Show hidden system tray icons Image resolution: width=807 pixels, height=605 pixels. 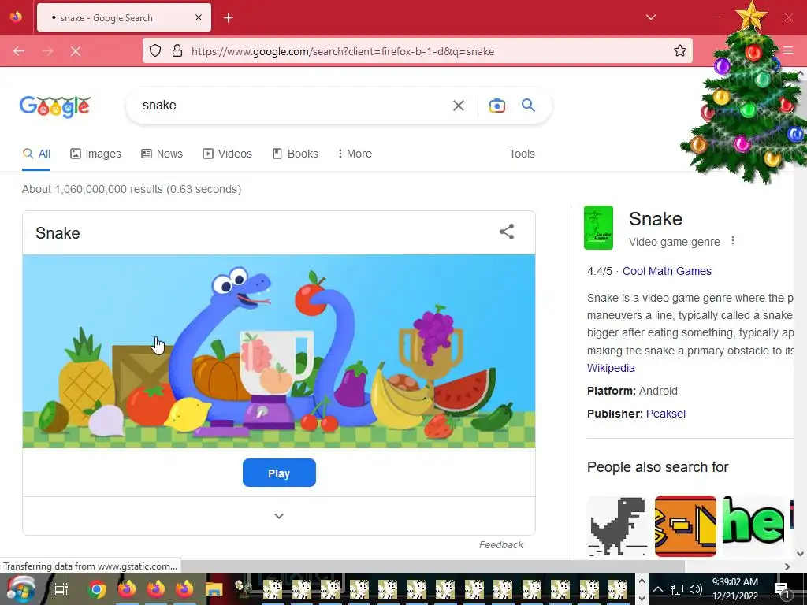pyautogui.click(x=658, y=589)
